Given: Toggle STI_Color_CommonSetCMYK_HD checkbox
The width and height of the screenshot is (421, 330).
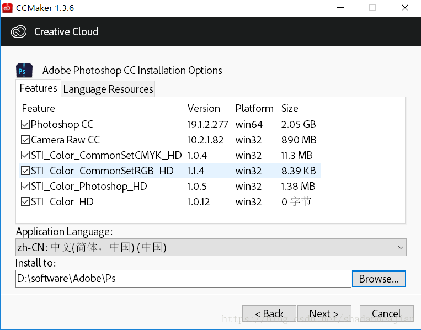Looking at the screenshot, I should coord(25,155).
